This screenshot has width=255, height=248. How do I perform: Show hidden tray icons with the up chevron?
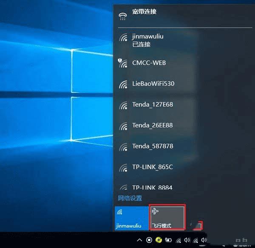tap(139, 240)
